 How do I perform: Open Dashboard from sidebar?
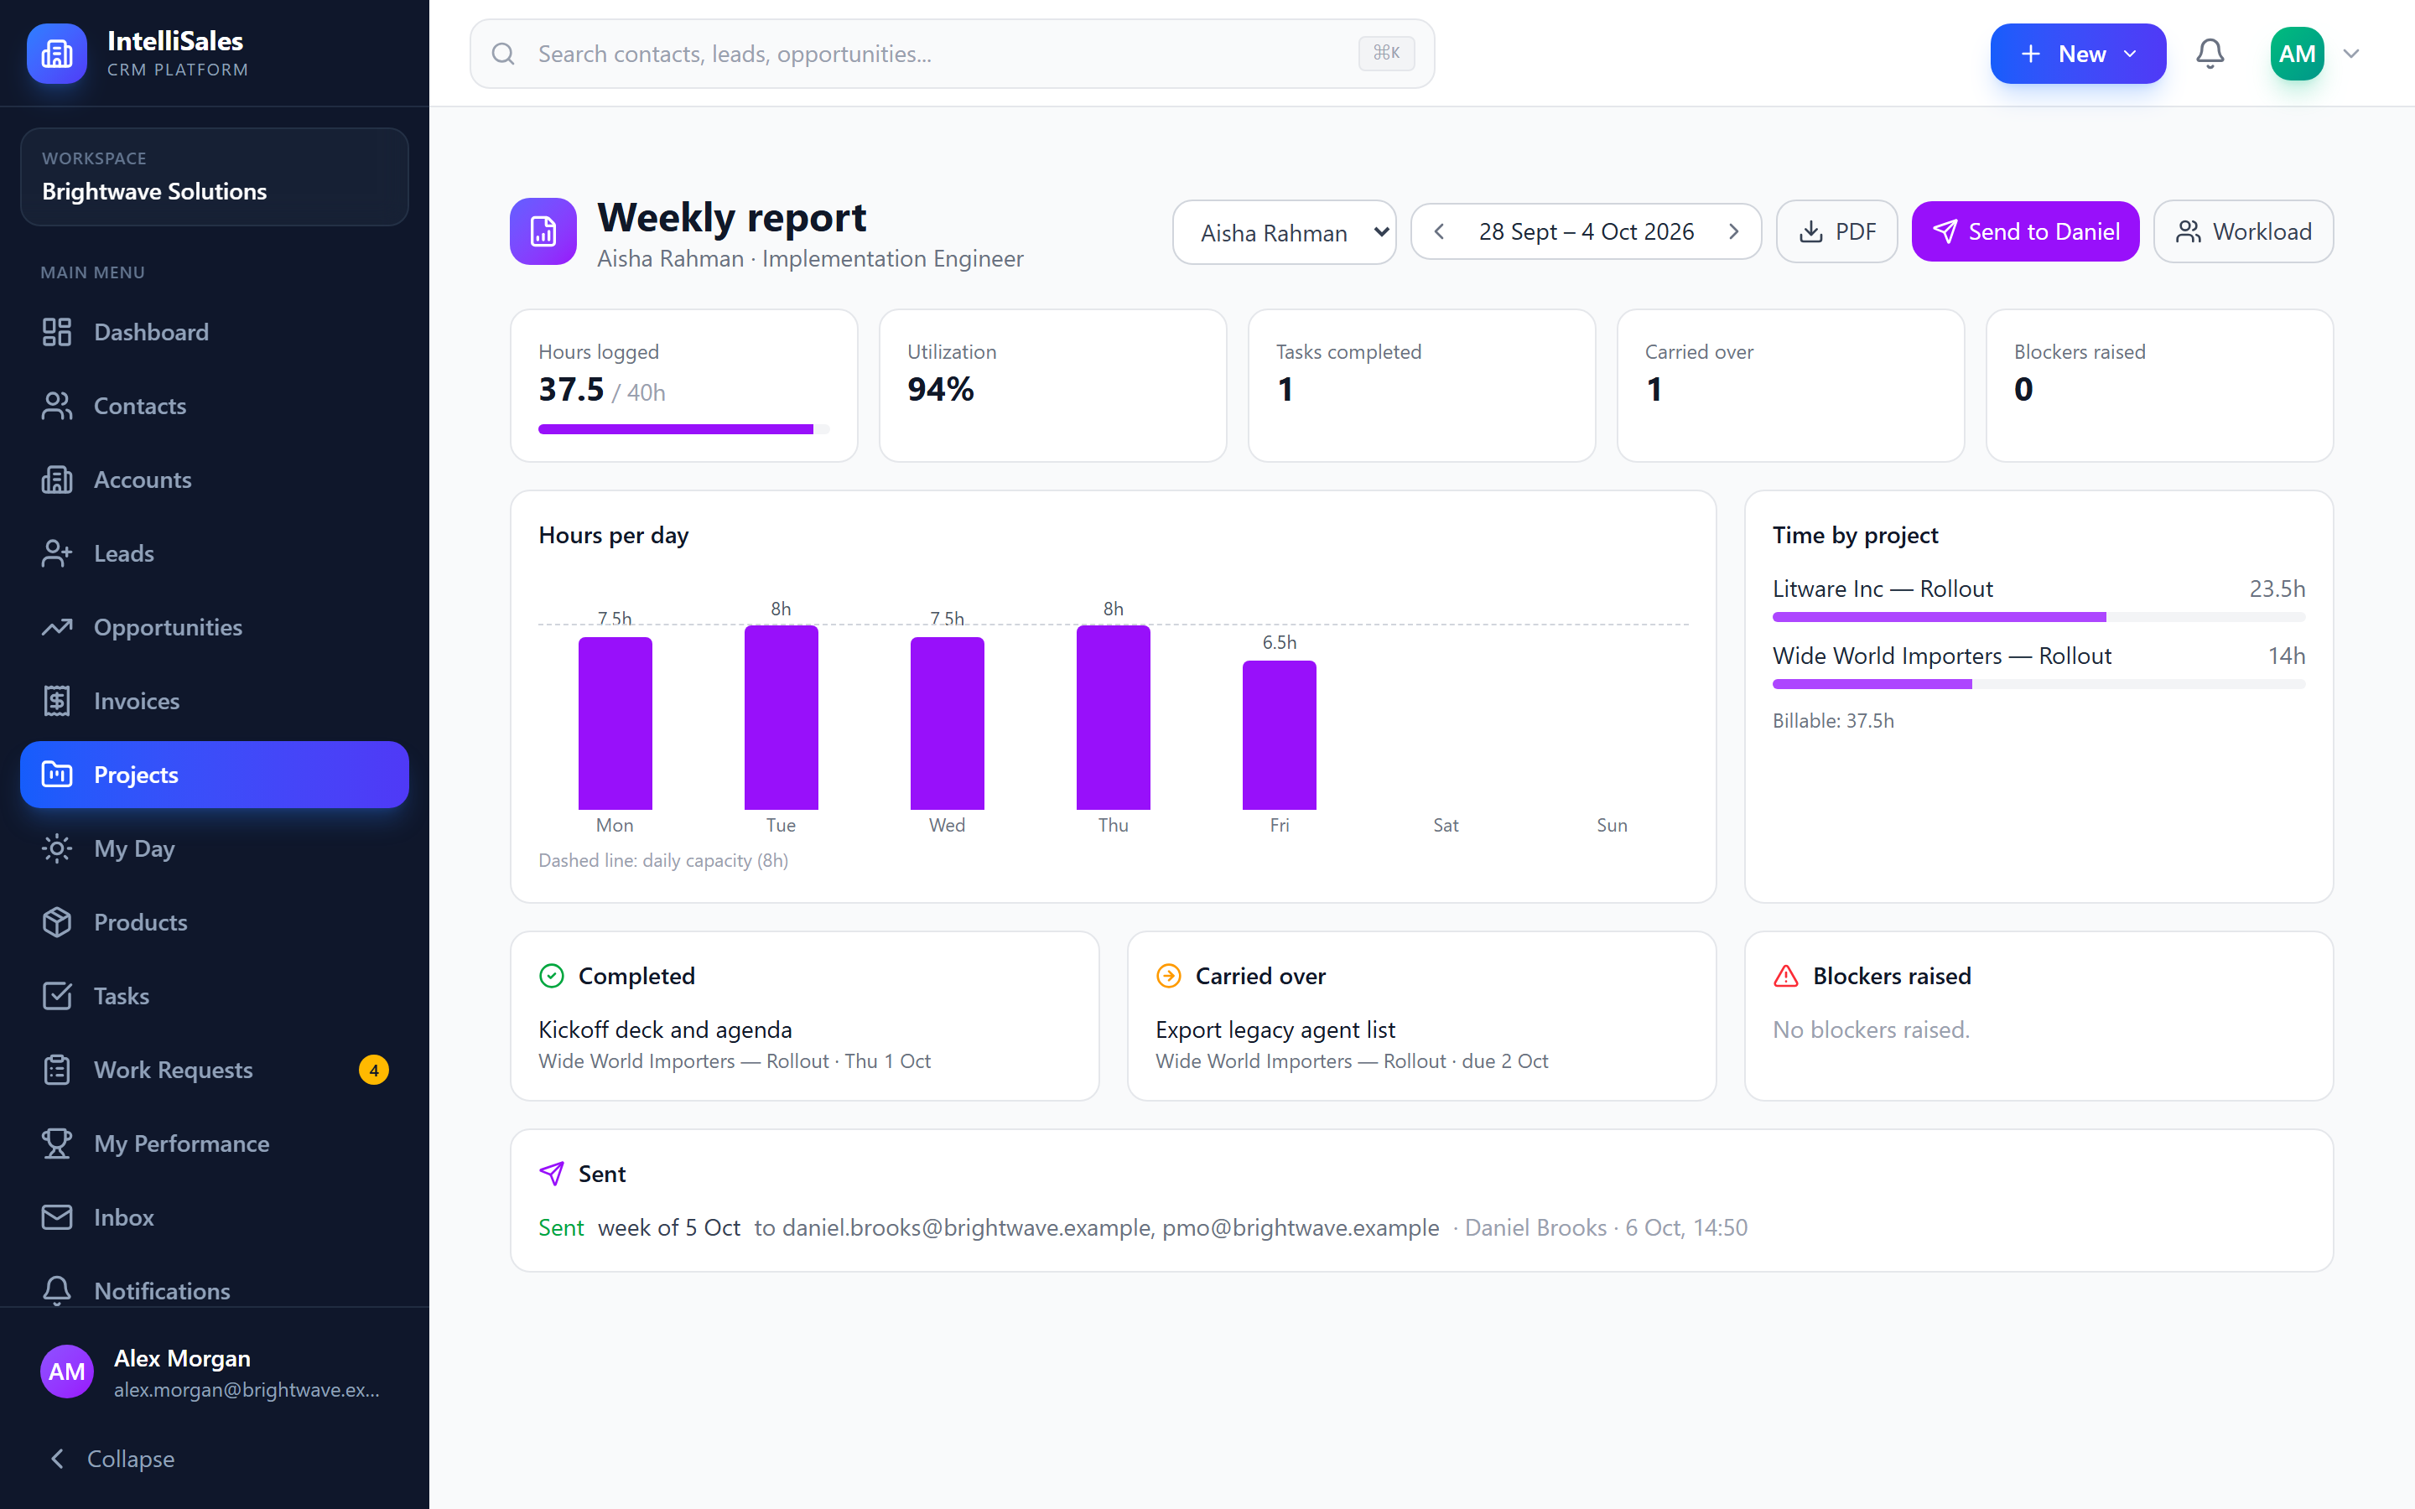(x=215, y=332)
